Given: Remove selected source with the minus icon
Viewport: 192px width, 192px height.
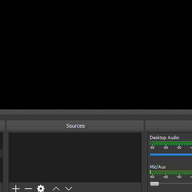Looking at the screenshot, I should click(x=28, y=189).
